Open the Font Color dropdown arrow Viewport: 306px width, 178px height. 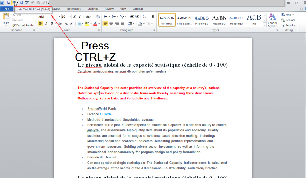click(x=99, y=24)
